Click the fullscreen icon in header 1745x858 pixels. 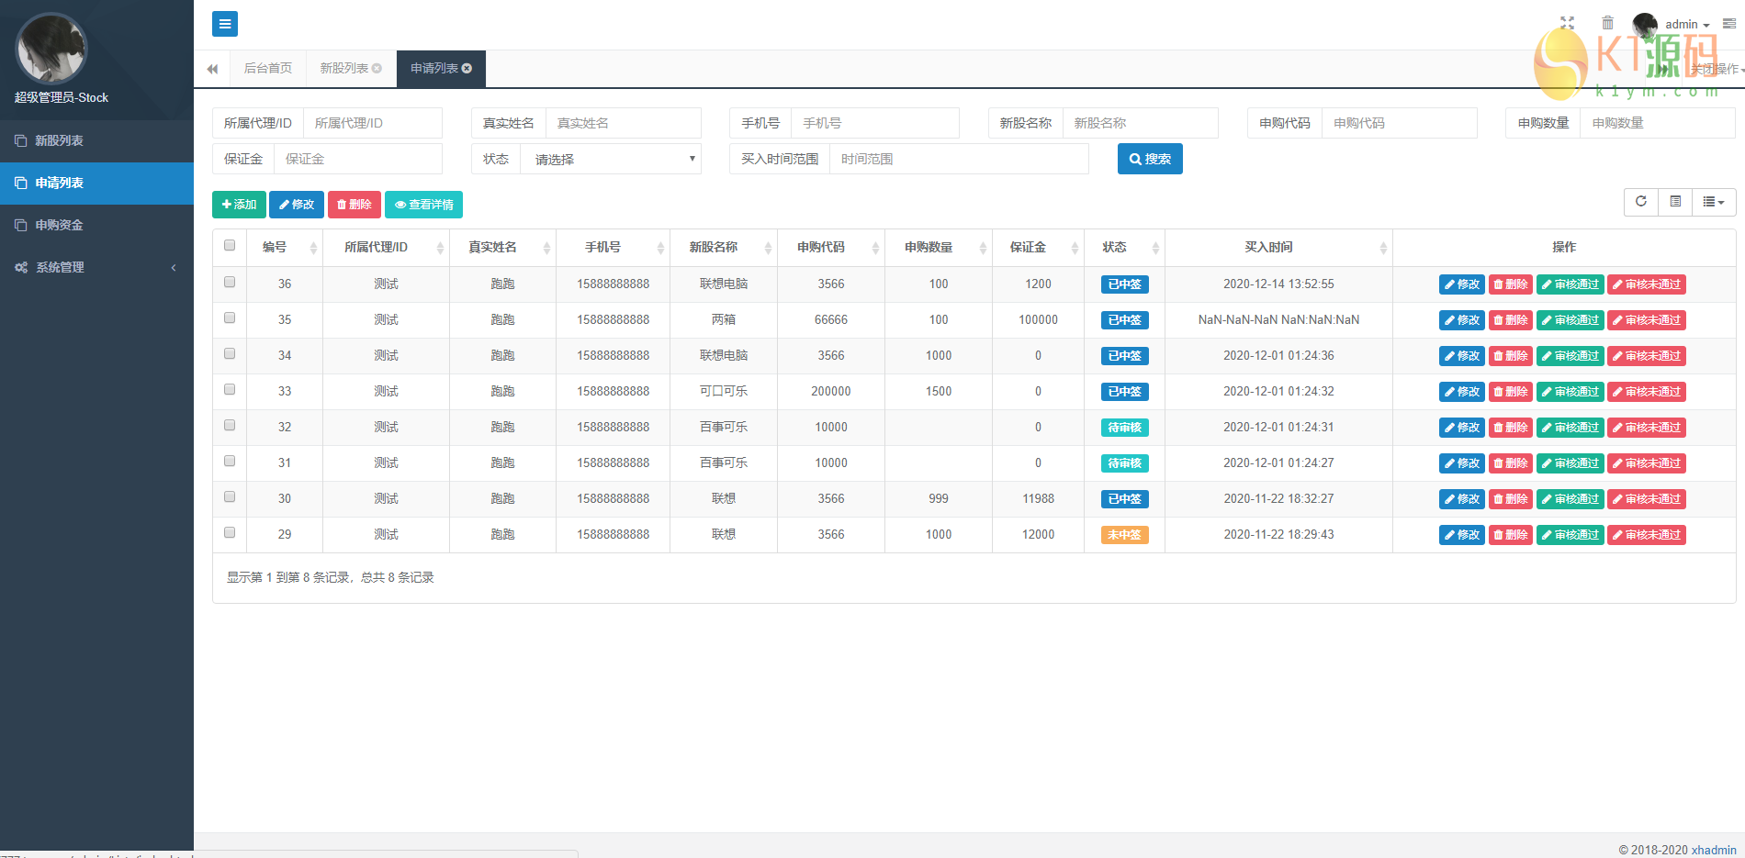pos(1567,23)
